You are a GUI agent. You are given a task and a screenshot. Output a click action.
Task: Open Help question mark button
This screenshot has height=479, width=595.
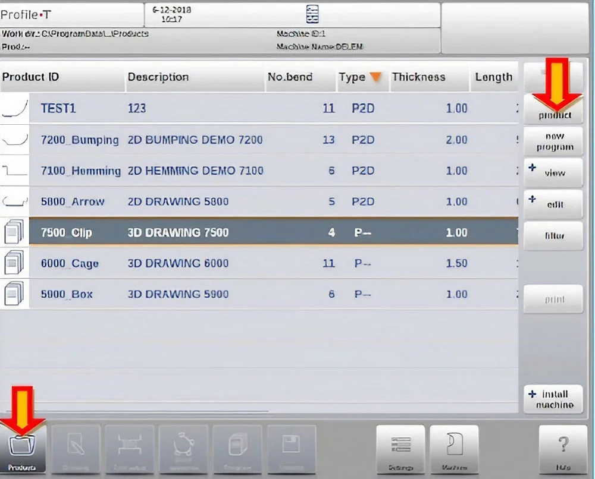coord(563,449)
